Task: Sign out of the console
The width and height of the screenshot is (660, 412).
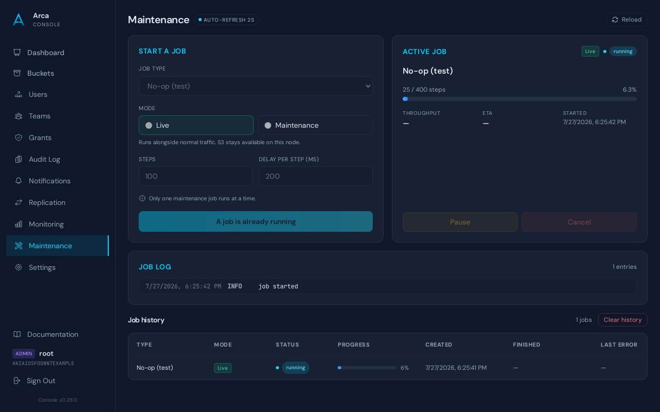Action: tap(57, 381)
